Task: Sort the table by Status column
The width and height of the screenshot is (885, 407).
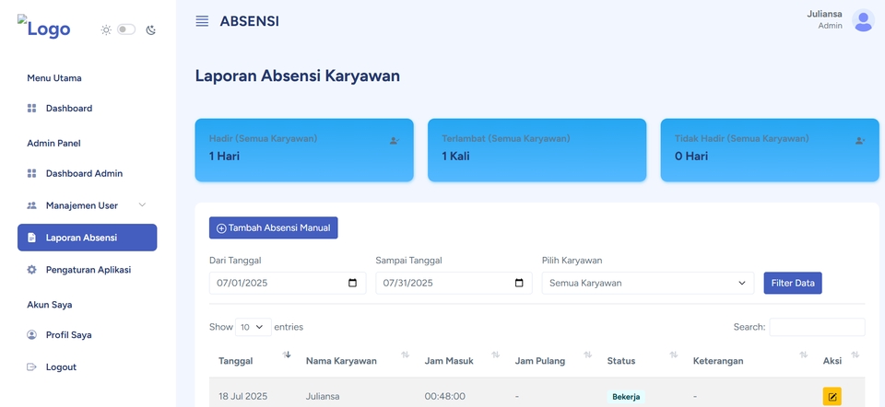Action: pos(642,361)
